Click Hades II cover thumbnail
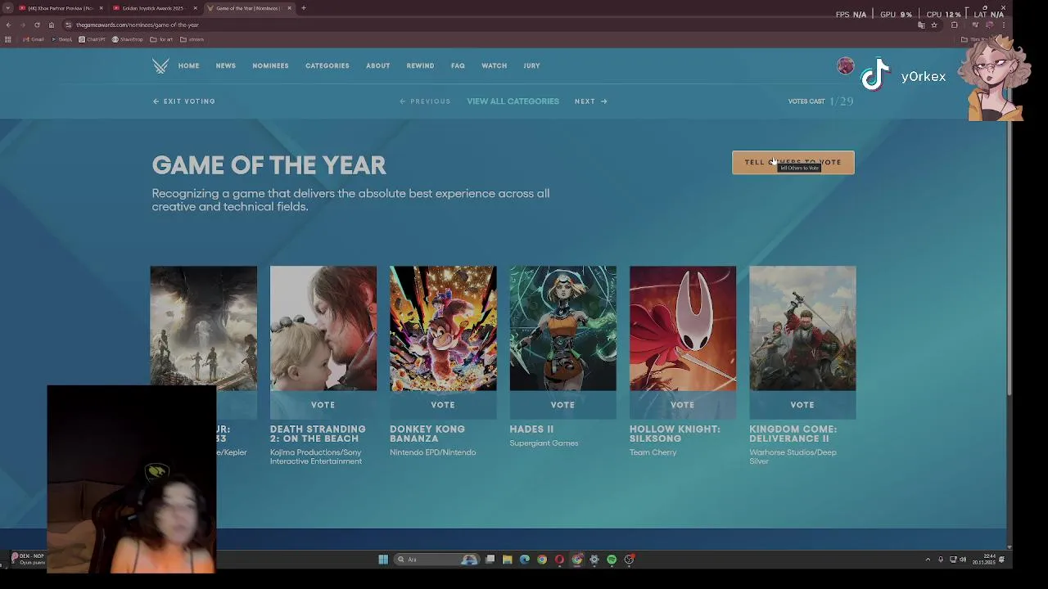Image resolution: width=1048 pixels, height=589 pixels. pos(562,328)
